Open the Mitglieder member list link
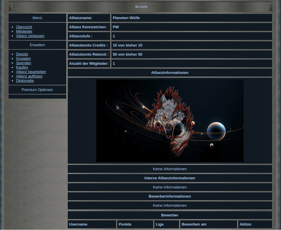This screenshot has width=281, height=230. coord(24,32)
